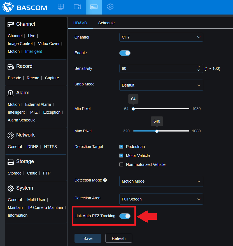Open the playback camera icon in header
This screenshot has width=233, height=246.
click(77, 7)
